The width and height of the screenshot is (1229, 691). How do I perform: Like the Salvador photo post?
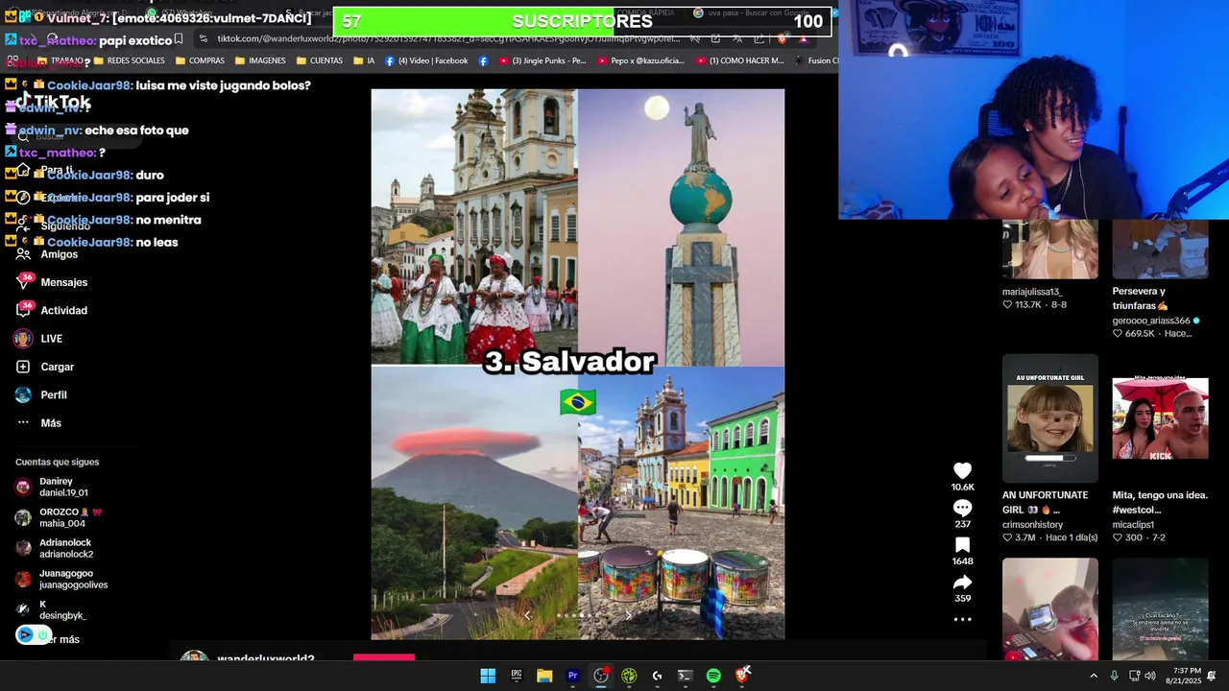[x=962, y=470]
